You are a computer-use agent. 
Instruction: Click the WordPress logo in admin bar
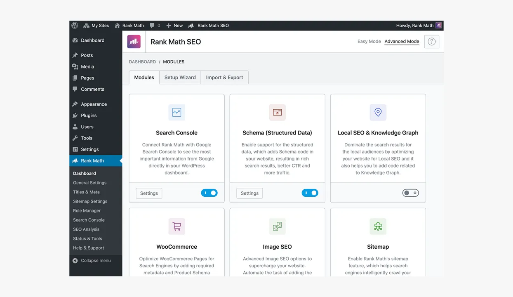click(75, 26)
